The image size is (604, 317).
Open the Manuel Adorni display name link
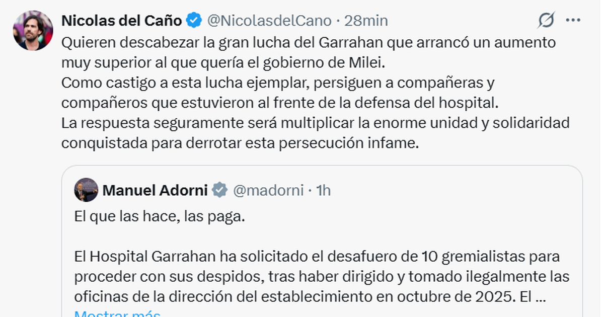tap(155, 191)
